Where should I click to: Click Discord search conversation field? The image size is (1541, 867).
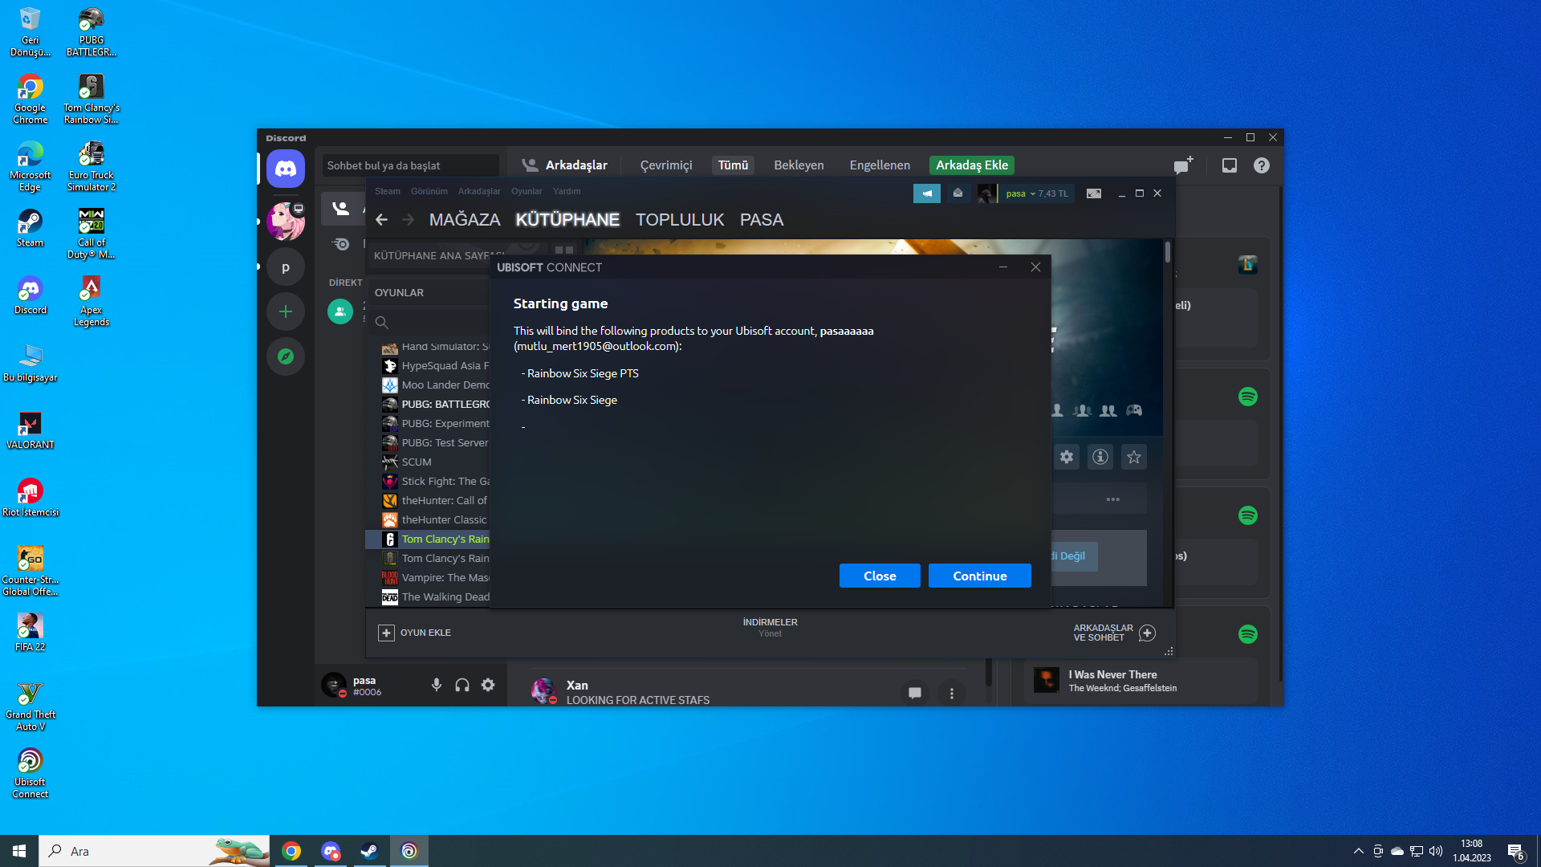pos(410,165)
